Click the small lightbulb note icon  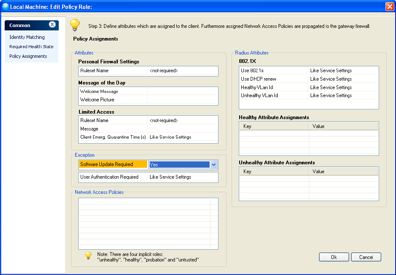(x=88, y=256)
